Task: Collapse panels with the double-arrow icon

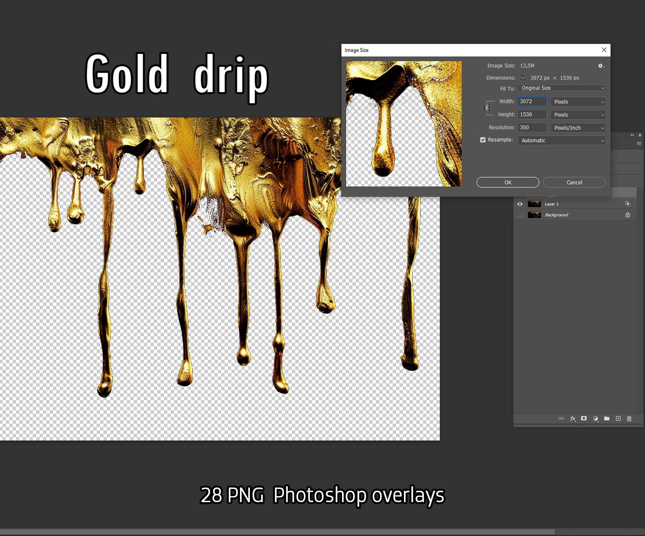Action: 632,135
